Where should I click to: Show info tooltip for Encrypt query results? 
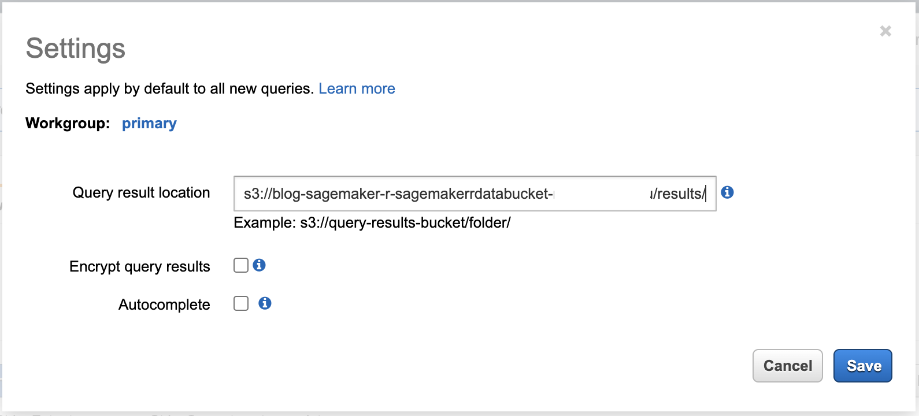coord(260,265)
